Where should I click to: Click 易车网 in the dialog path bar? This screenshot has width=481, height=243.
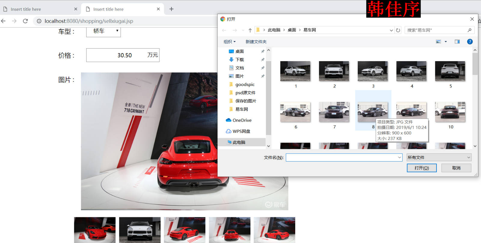pyautogui.click(x=310, y=30)
